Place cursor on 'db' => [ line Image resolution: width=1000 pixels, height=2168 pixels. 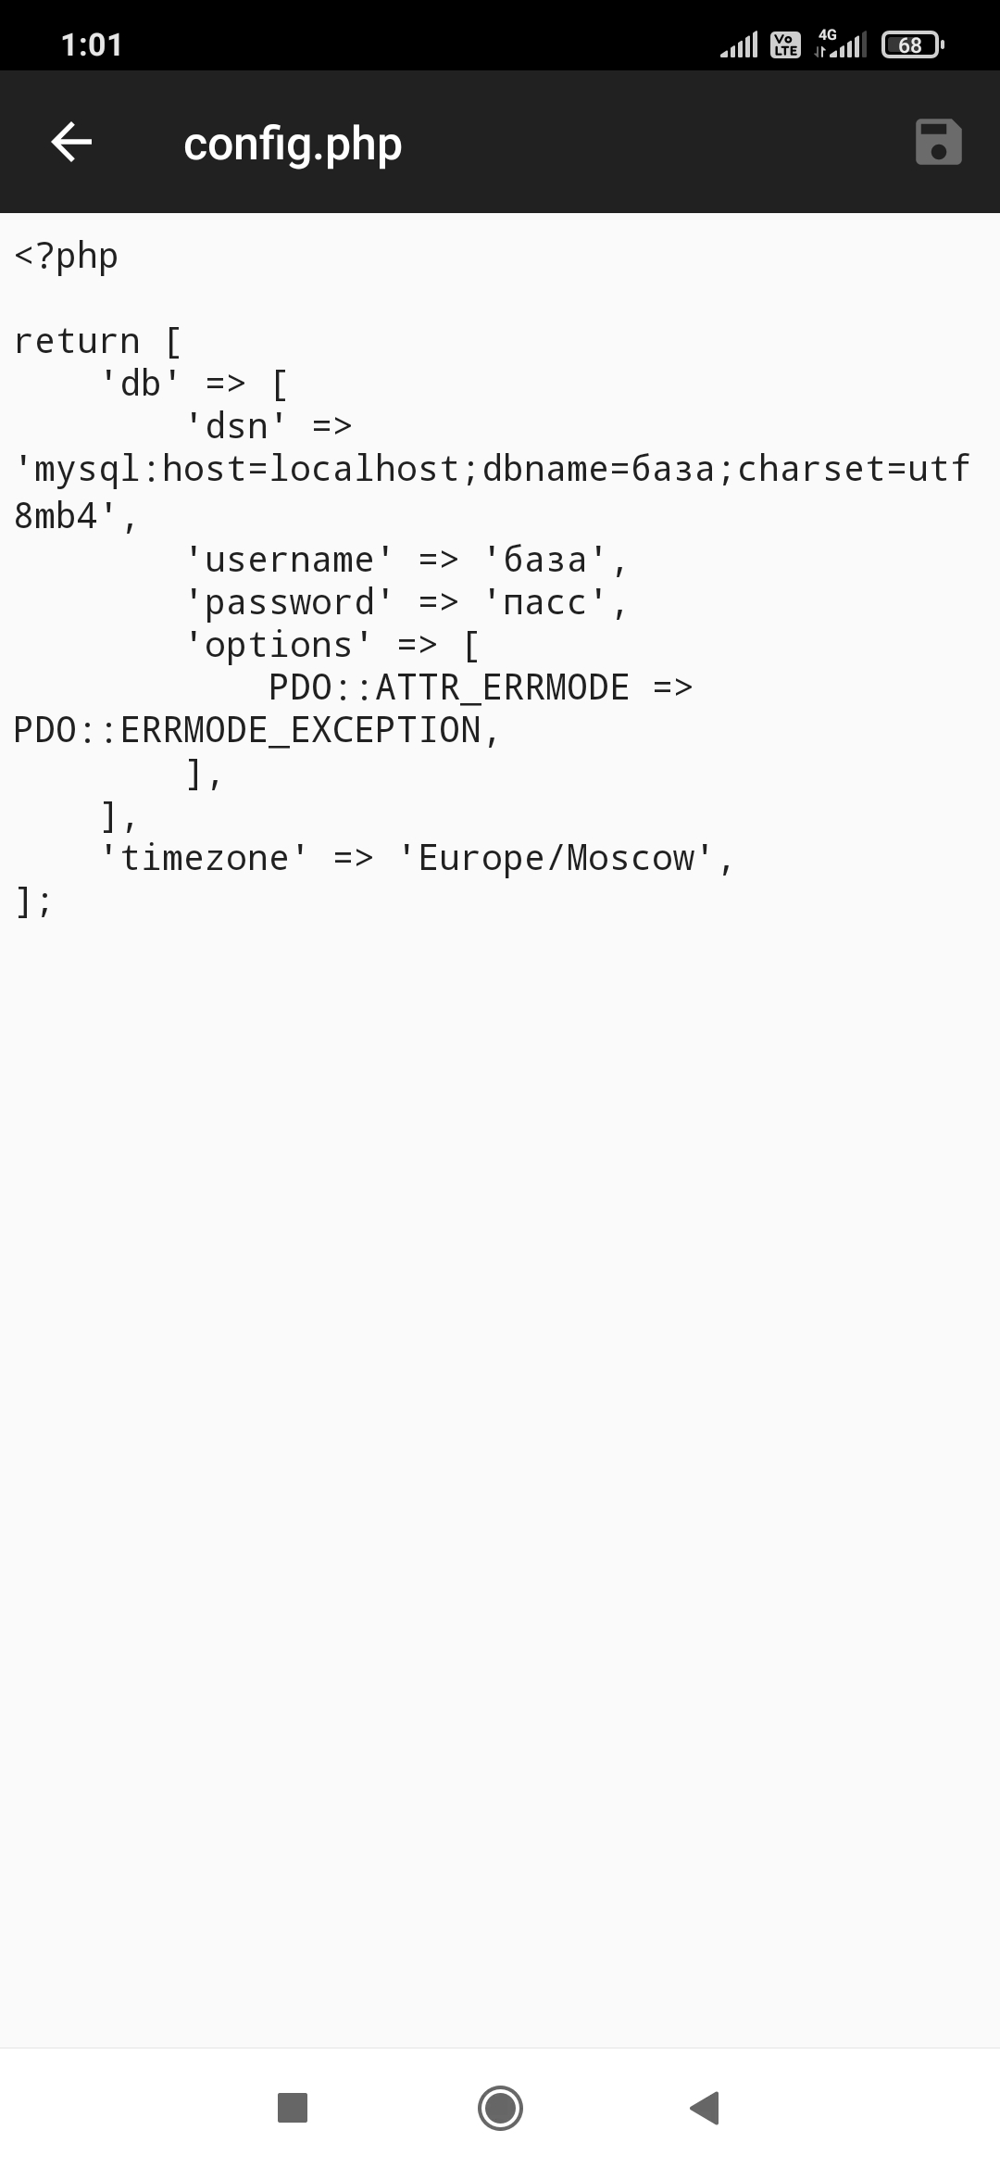pyautogui.click(x=194, y=384)
